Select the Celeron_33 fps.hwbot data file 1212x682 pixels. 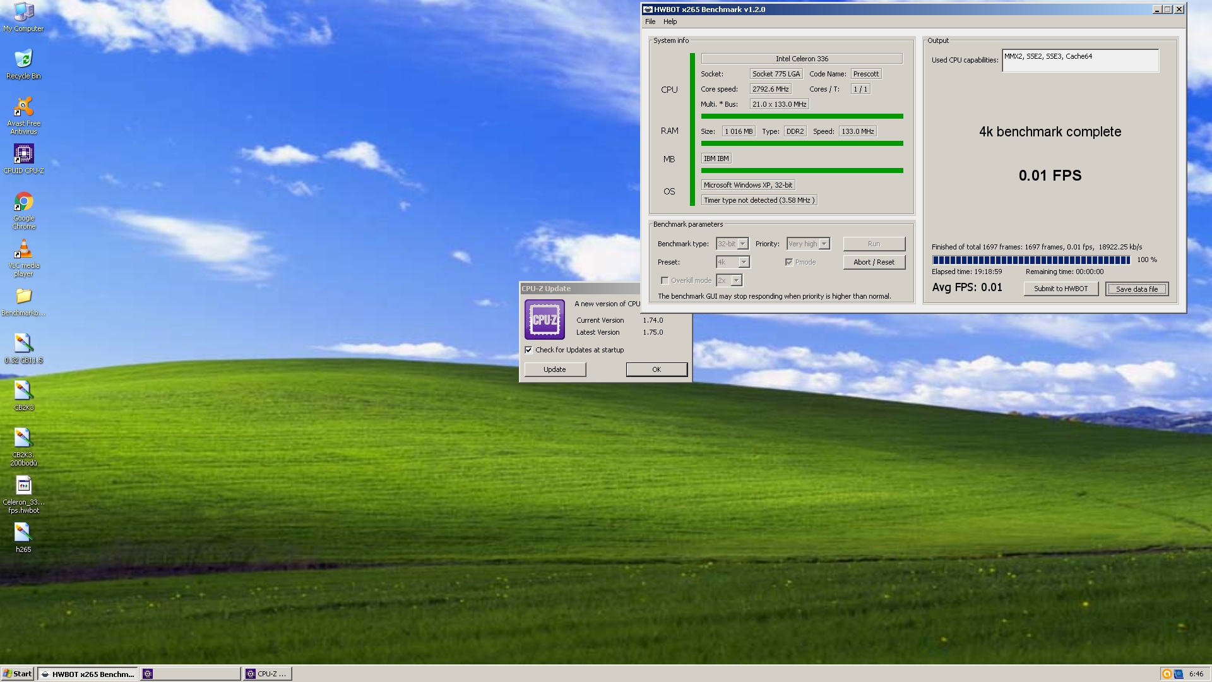coord(23,495)
